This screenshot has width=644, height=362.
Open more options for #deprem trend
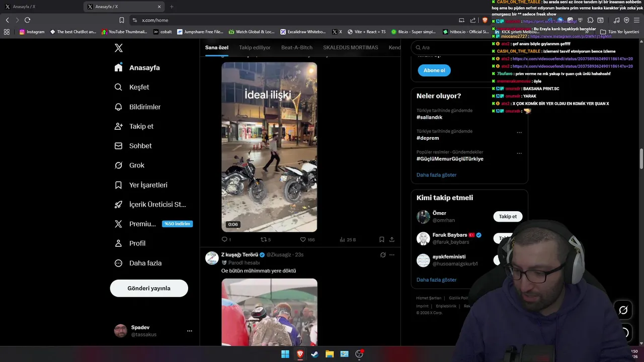pos(519,133)
